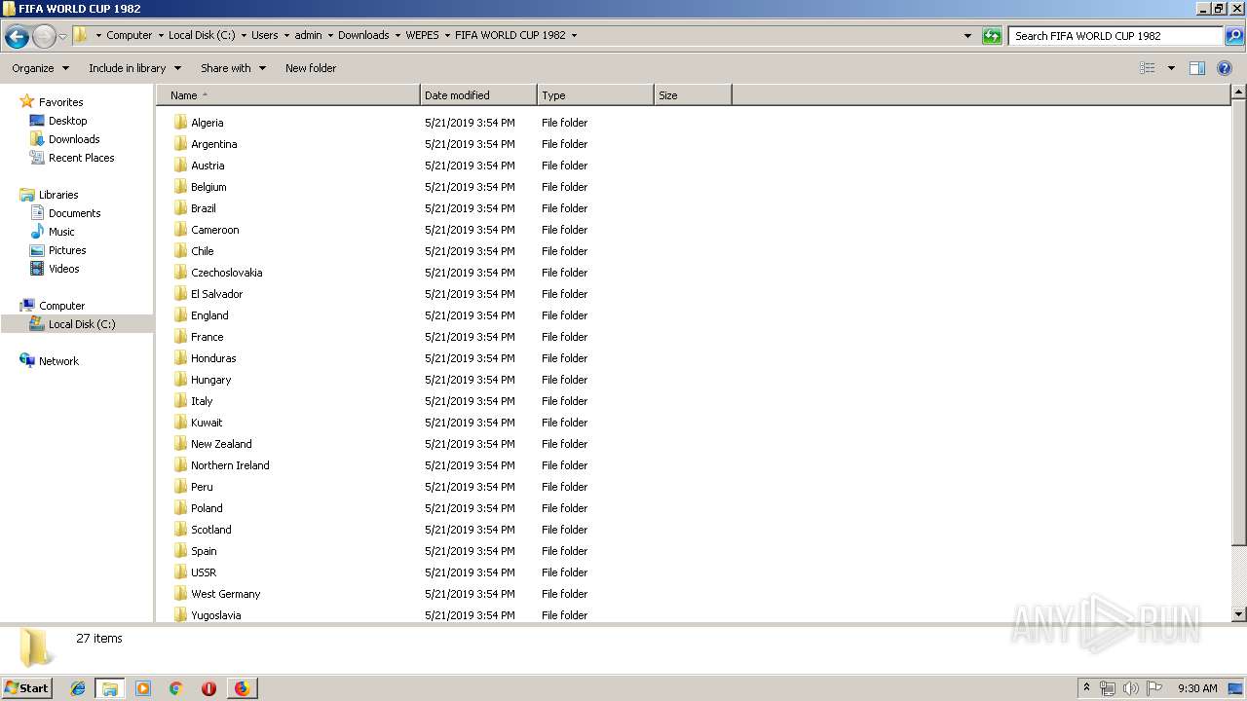Open Desktop in Favorites
The width and height of the screenshot is (1247, 701).
pos(67,121)
